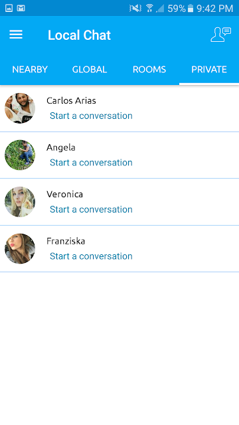Tap the new private chat contact icon
Viewport: 239px width, 425px height.
tap(220, 35)
